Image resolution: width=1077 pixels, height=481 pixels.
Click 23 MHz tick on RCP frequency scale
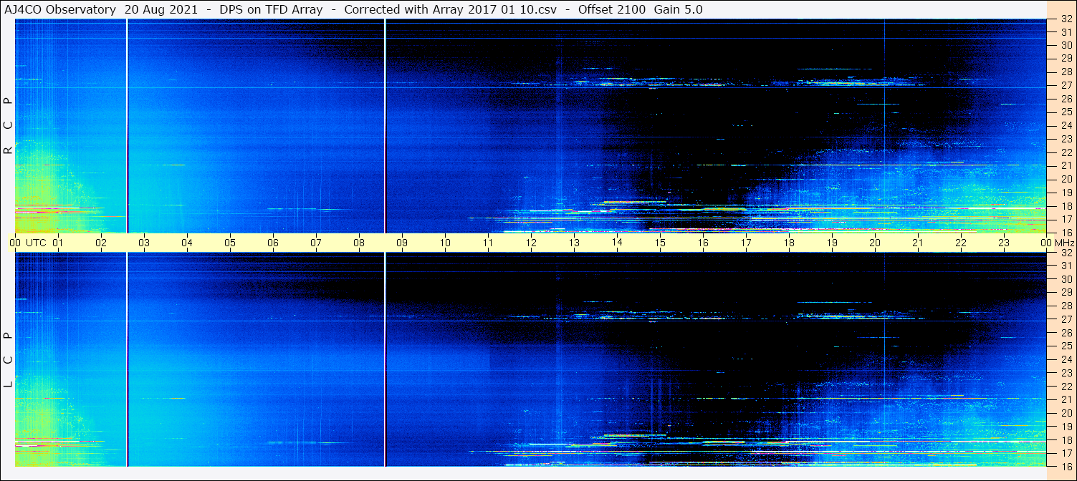[1066, 139]
